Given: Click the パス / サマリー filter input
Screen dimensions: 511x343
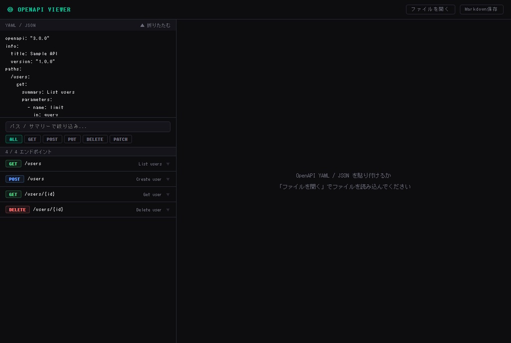Looking at the screenshot, I should point(88,126).
